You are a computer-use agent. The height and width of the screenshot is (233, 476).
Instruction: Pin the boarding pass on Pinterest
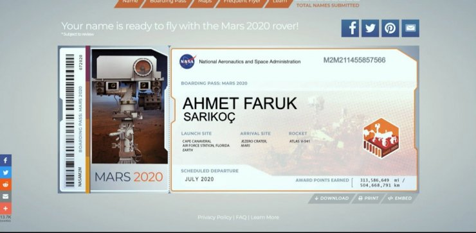(x=390, y=28)
